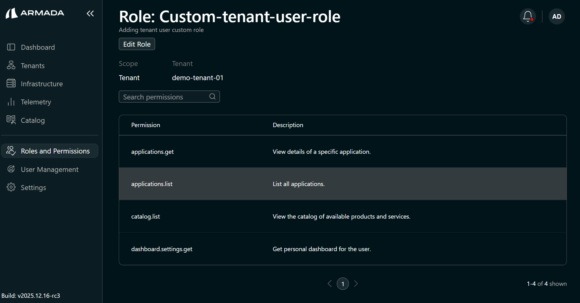Select page 1 in pagination

343,284
